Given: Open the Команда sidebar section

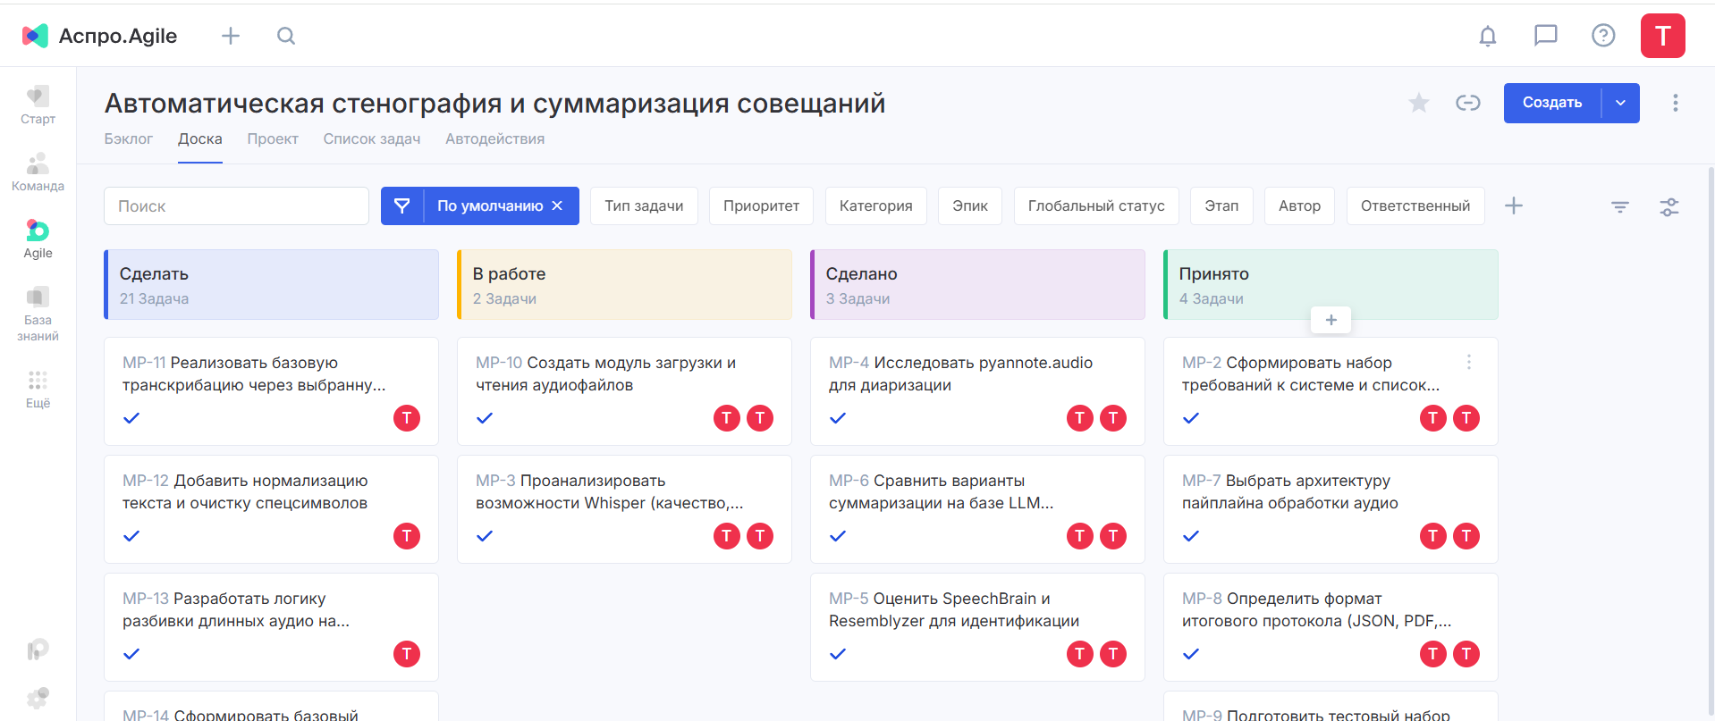Looking at the screenshot, I should coord(38,172).
